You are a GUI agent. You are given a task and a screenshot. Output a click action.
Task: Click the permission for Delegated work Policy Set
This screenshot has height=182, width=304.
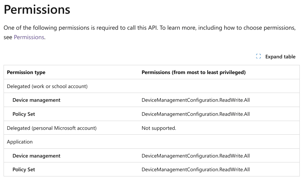[x=195, y=114]
